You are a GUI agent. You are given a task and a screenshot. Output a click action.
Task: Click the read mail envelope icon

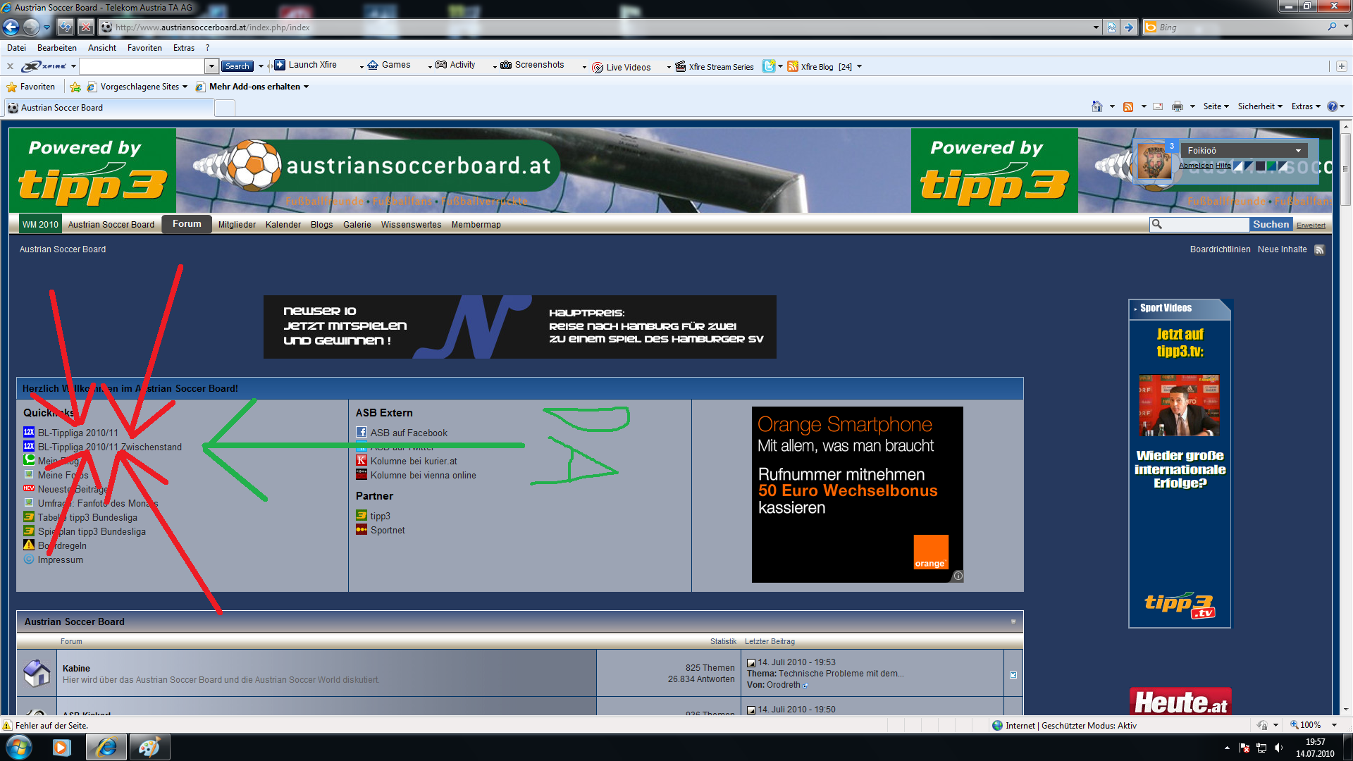(1158, 106)
